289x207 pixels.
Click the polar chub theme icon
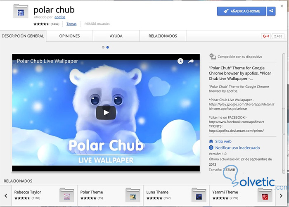[x=21, y=11]
